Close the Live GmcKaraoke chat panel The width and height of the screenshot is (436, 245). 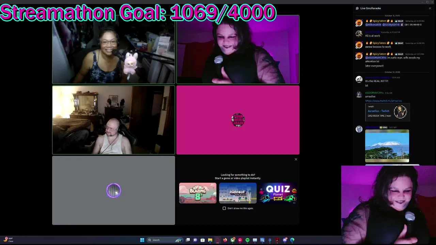click(x=430, y=8)
